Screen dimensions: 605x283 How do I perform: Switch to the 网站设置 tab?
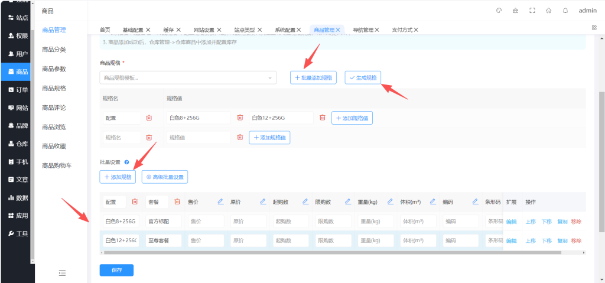[x=204, y=30]
